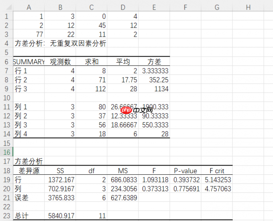Image resolution: width=273 pixels, height=221 pixels.
Task: Click cell with value 17.75
Action: pos(123,80)
